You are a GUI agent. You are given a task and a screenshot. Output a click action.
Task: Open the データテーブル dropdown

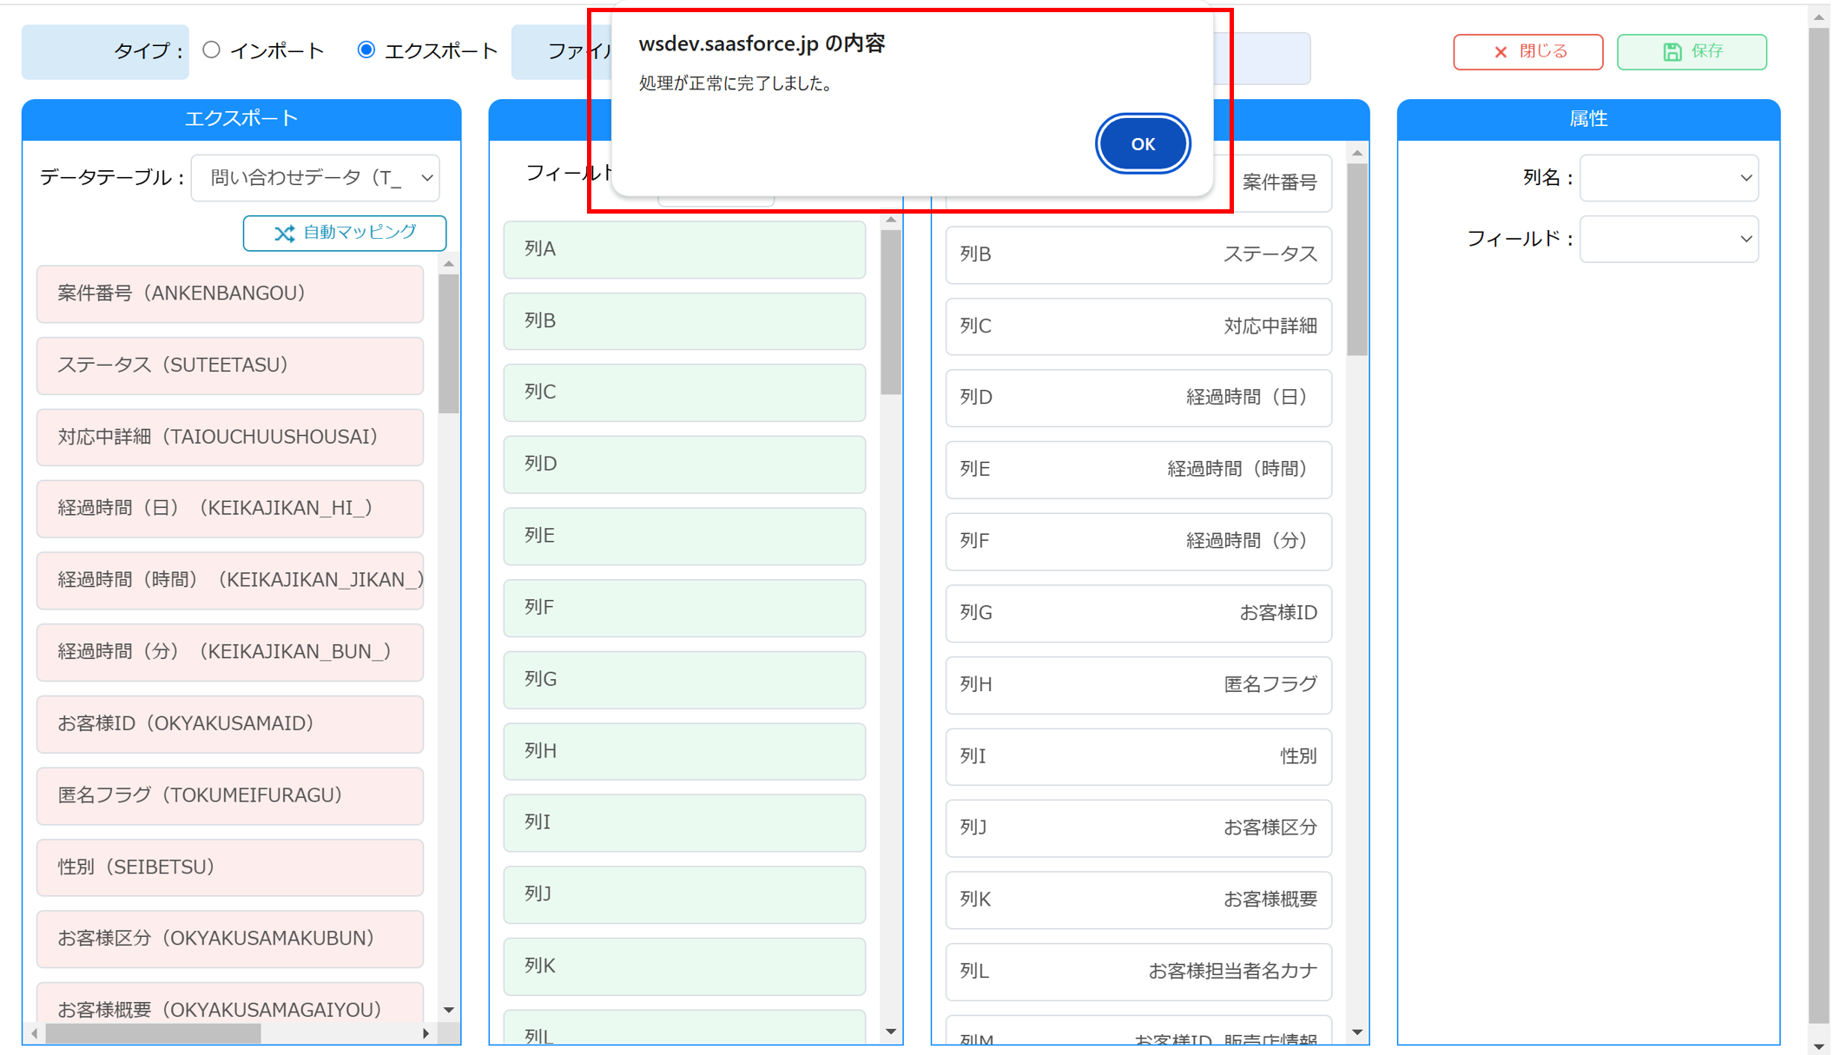(x=316, y=178)
